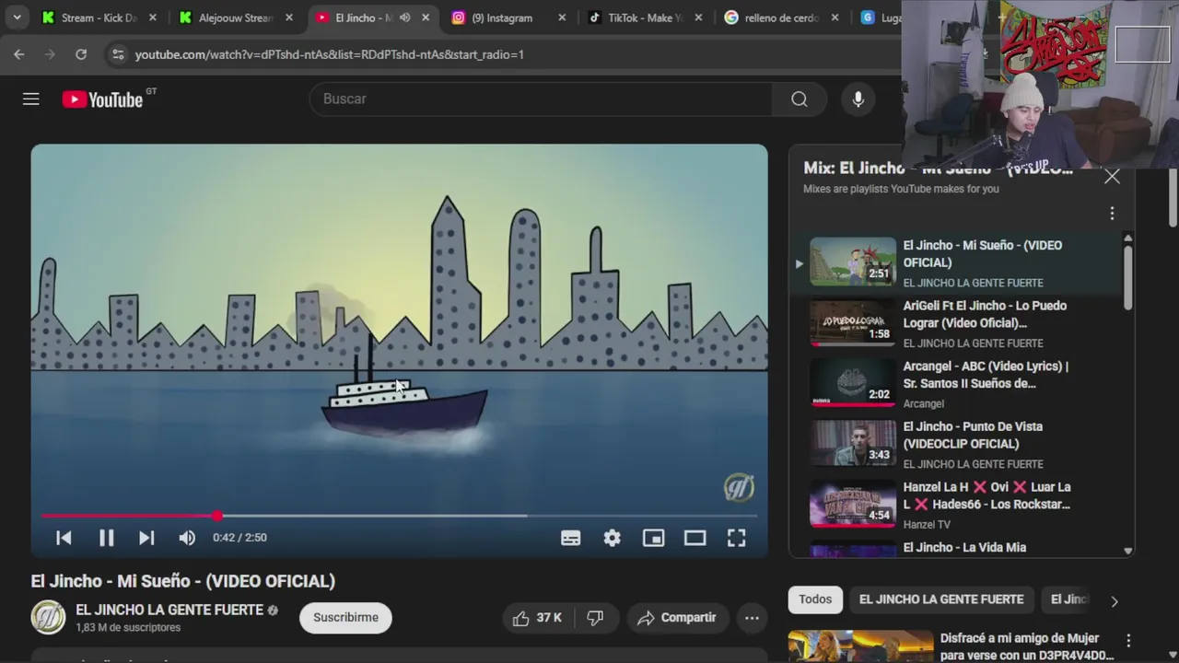1179x663 pixels.
Task: Click the browser address bar URL
Action: pyautogui.click(x=329, y=54)
